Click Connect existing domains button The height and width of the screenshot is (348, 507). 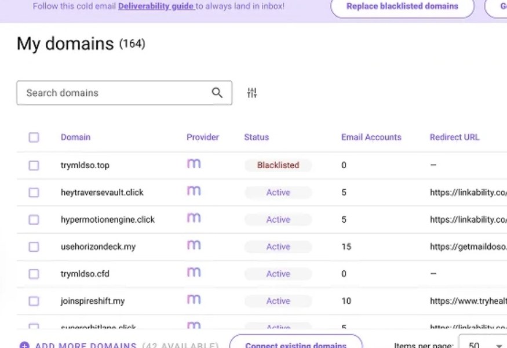296,342
